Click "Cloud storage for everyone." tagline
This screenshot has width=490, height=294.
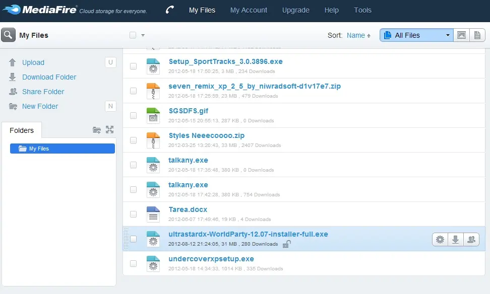[113, 11]
